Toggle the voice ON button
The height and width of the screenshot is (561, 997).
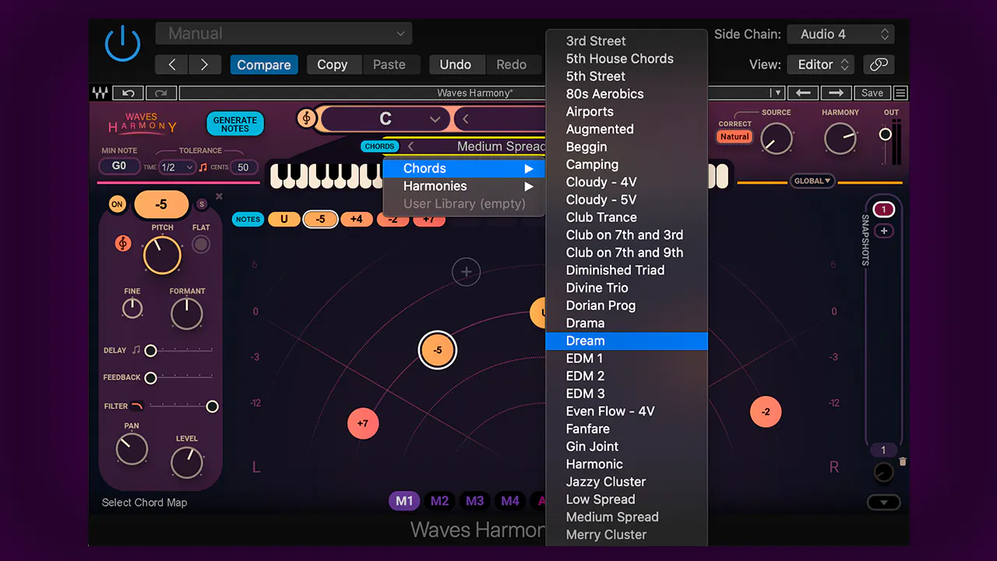point(117,204)
